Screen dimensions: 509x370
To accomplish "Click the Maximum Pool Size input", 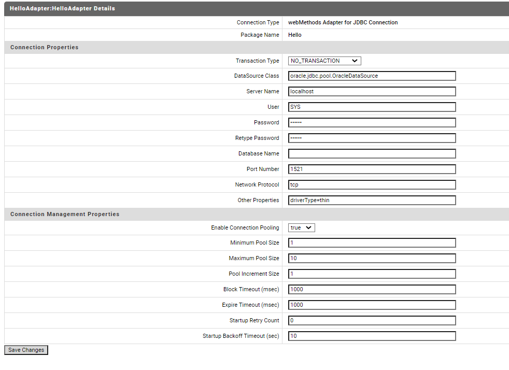I will click(372, 258).
